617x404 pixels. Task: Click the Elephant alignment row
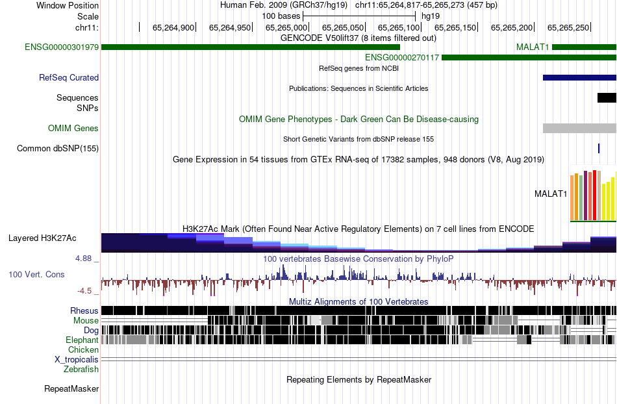(359, 340)
